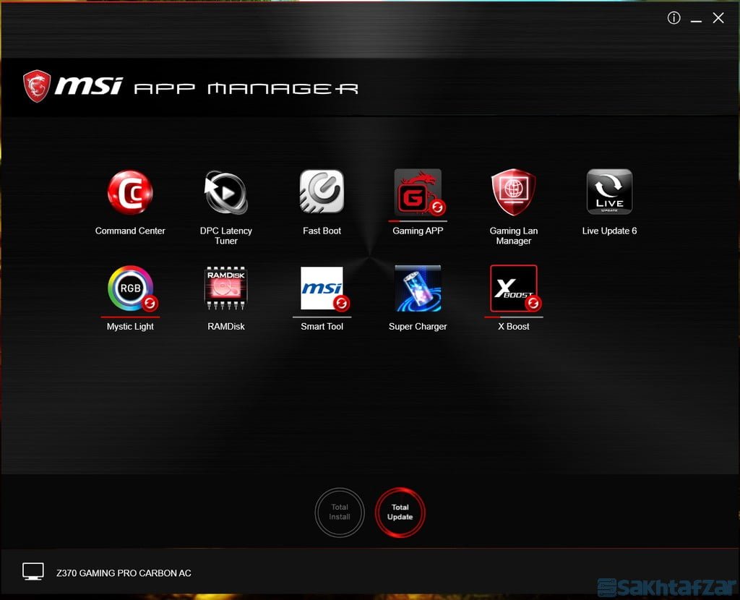
Task: Open the Mystic Light RGB app
Action: [x=130, y=287]
